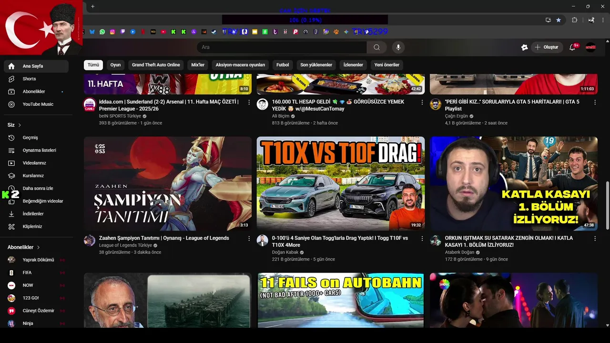Open options menu for PERİ GİBİ KIZ video

point(595,102)
